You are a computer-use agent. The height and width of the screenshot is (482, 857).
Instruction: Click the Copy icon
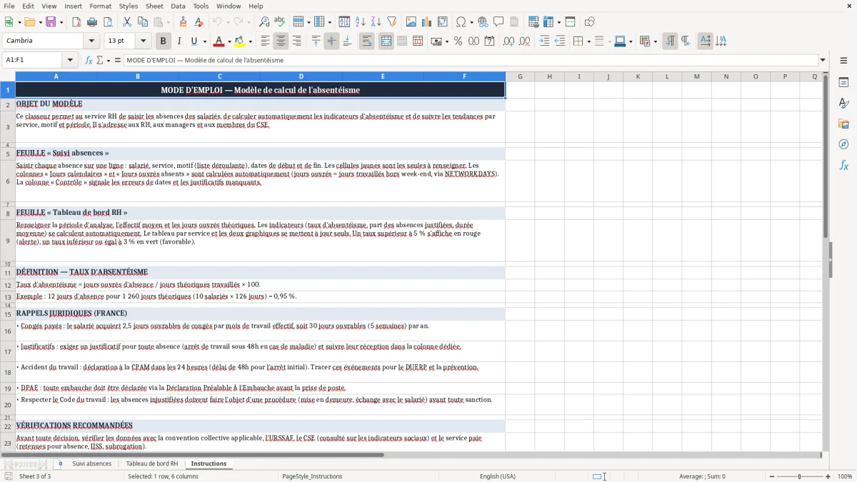click(142, 22)
